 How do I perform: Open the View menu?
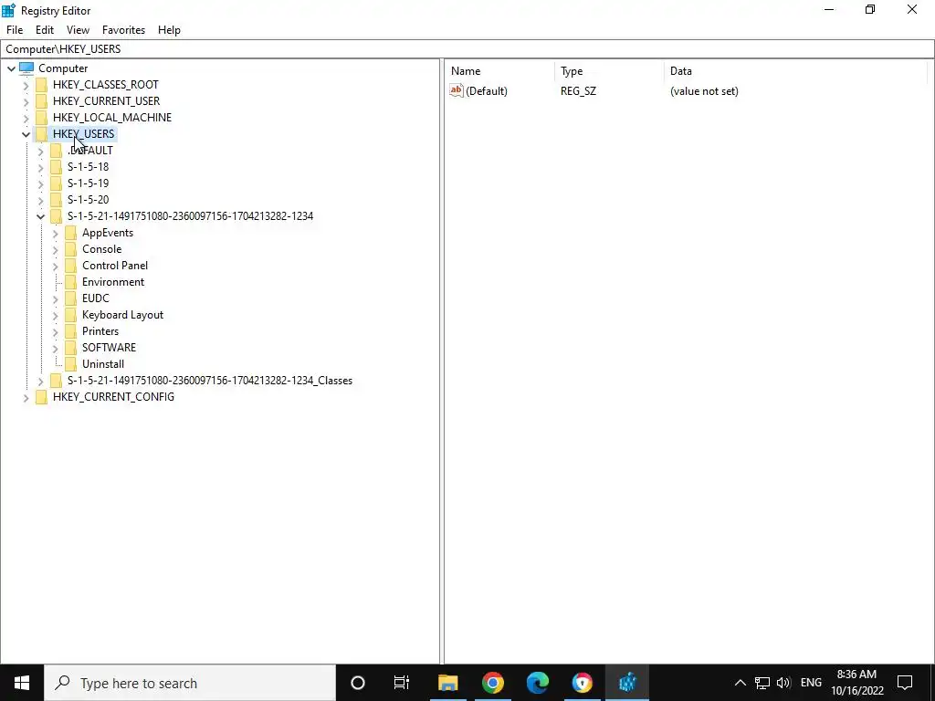point(79,30)
